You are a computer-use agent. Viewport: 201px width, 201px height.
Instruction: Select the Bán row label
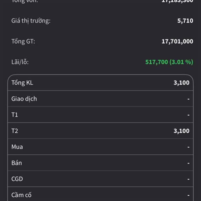[17, 163]
